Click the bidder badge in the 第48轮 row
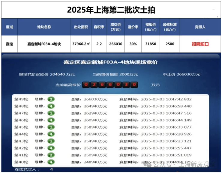Image resolution: width=222 pixels, height=173 pixels. [x=51, y=106]
